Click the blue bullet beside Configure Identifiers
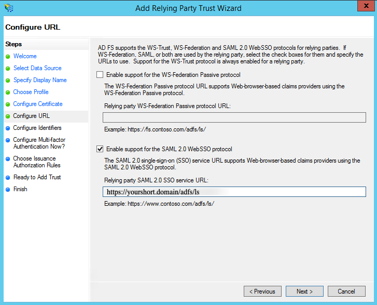377x305 pixels. (x=8, y=128)
